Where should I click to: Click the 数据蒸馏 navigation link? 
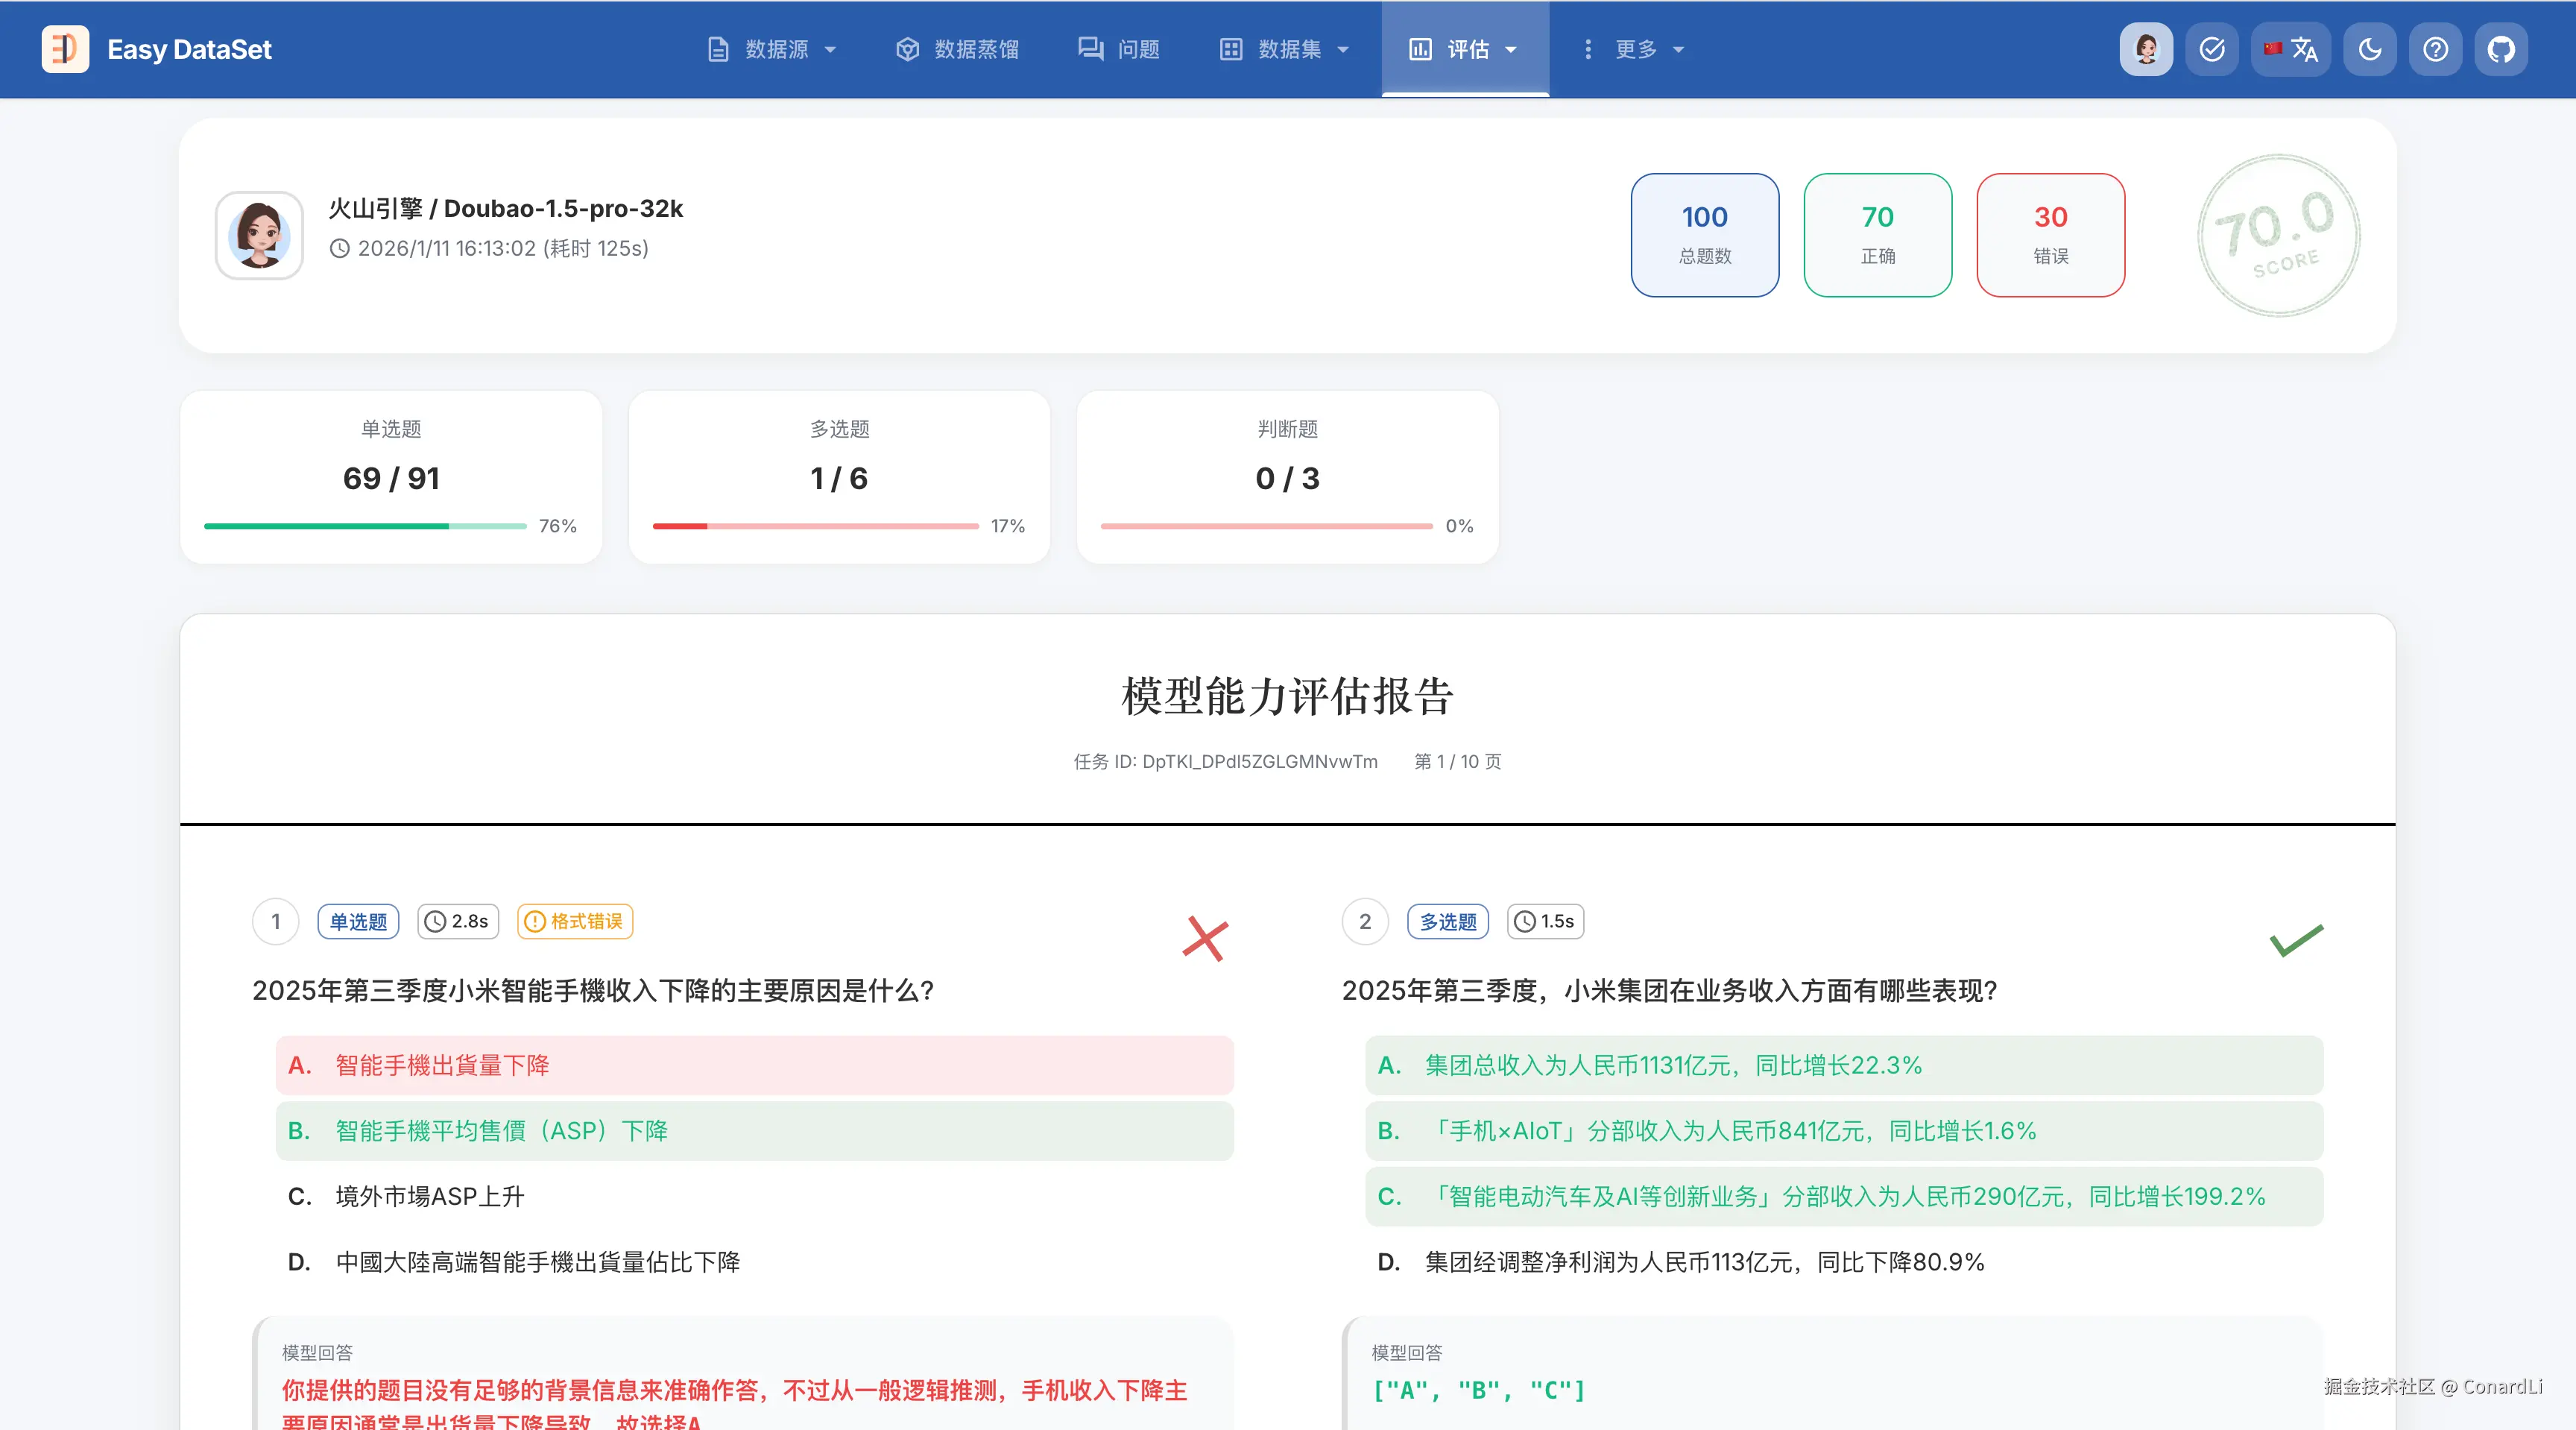tap(957, 49)
